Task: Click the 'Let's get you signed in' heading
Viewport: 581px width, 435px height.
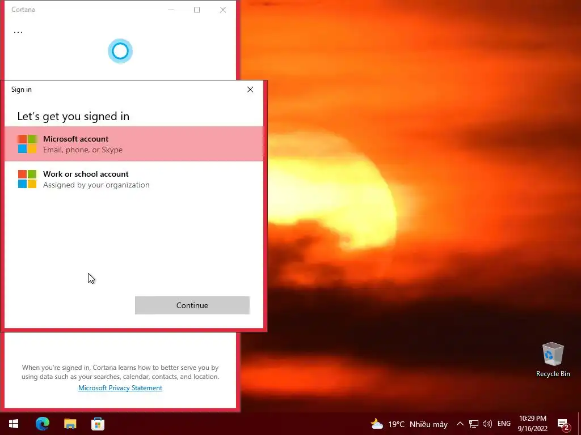Action: tap(73, 117)
